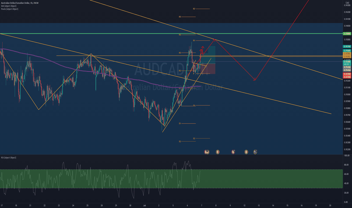Click the 0.92600 price axis label
This screenshot has width=352, height=208.
tap(347, 122)
